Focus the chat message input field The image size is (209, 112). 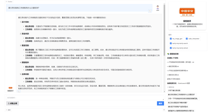click(x=85, y=98)
